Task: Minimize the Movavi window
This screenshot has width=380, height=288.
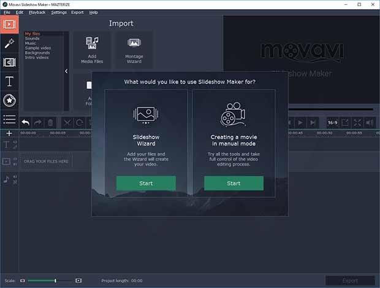Action: (346, 5)
